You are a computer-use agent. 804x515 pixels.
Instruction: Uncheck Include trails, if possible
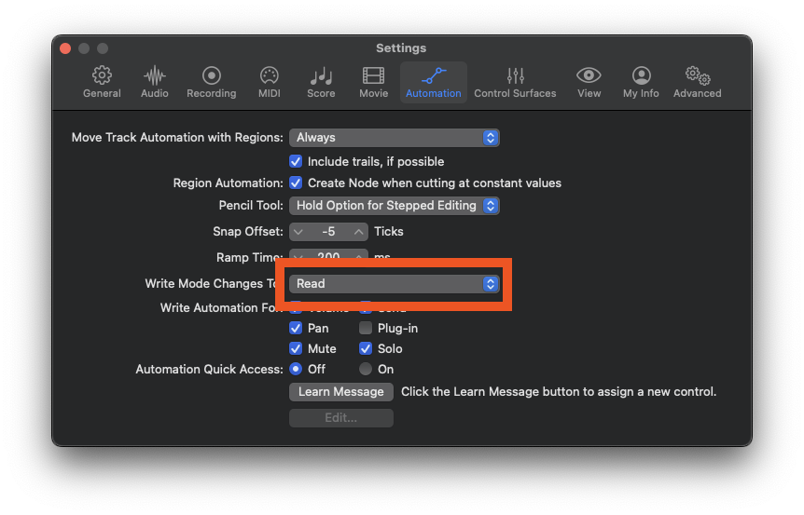pos(296,161)
